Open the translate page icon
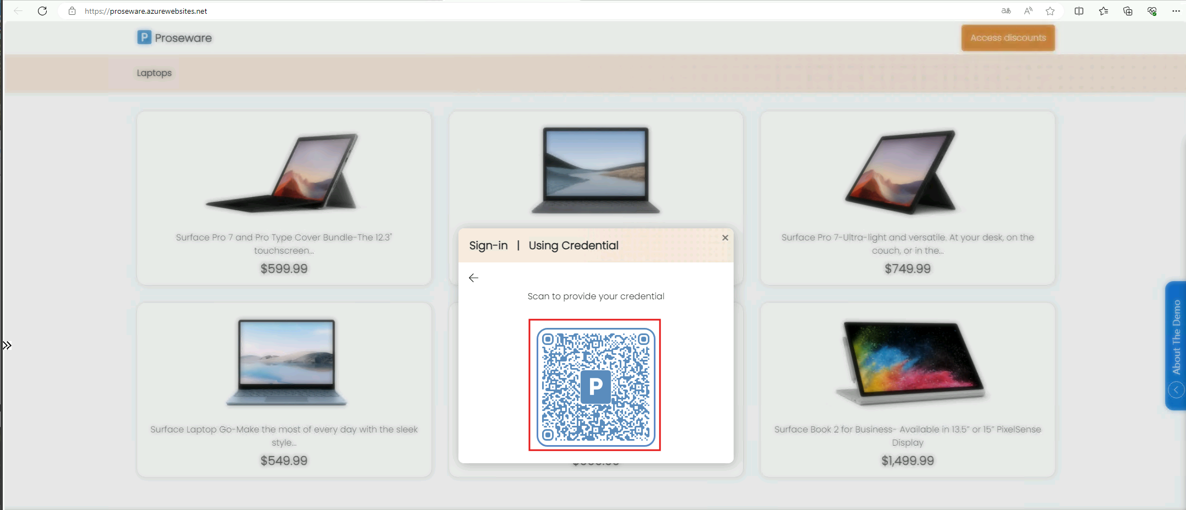 [1006, 11]
